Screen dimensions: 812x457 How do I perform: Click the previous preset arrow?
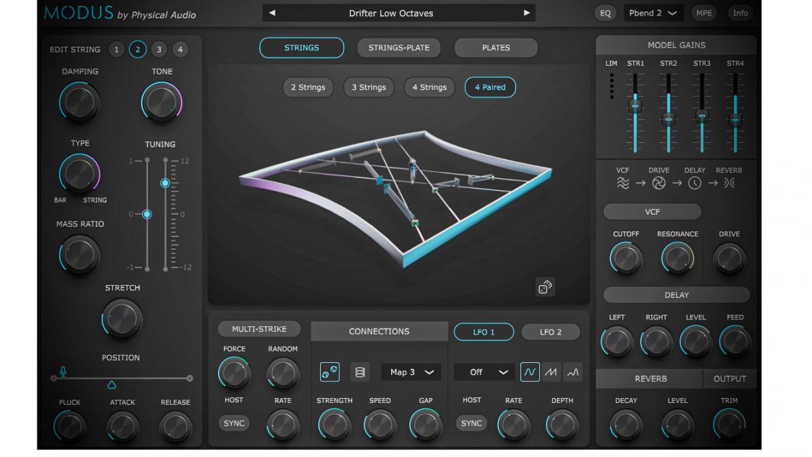click(x=272, y=13)
